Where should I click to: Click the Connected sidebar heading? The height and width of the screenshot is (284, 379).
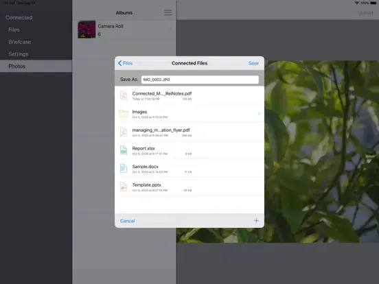(19, 17)
